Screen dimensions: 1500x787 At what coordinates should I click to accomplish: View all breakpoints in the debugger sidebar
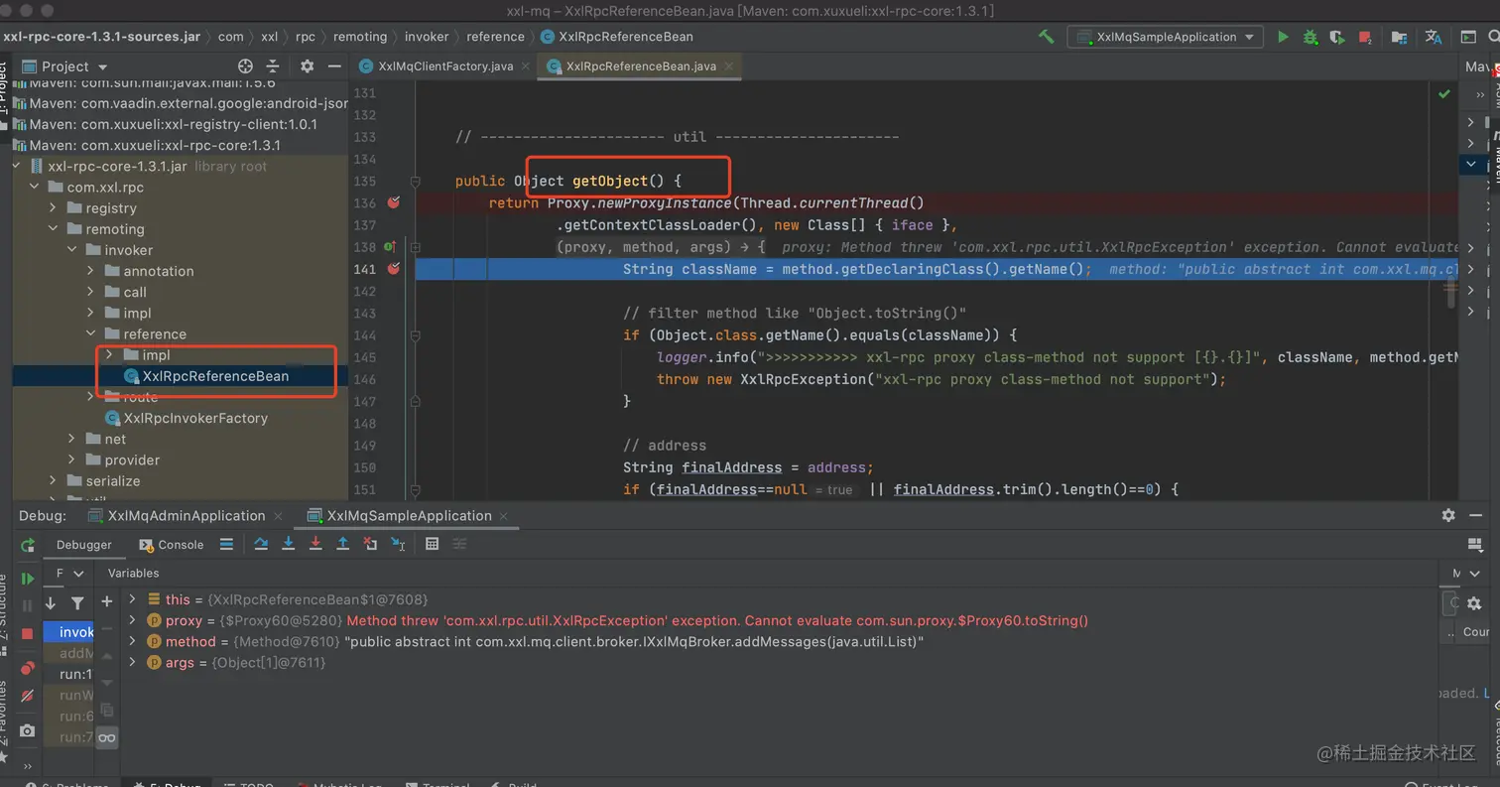(28, 668)
